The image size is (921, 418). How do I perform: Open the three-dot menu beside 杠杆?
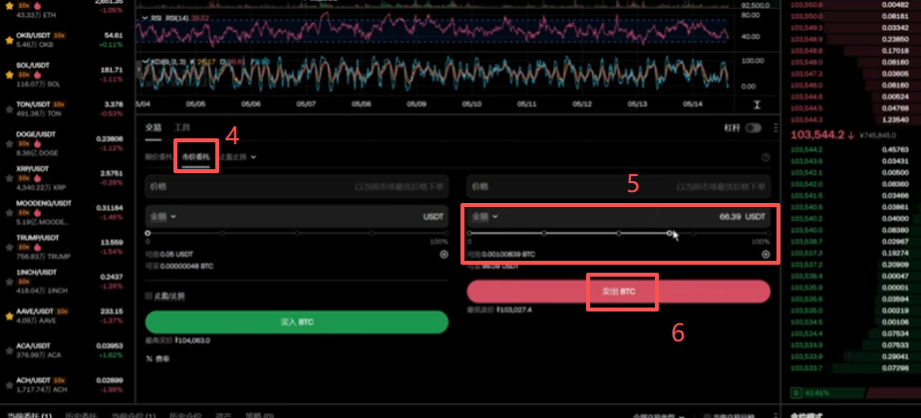(x=775, y=127)
